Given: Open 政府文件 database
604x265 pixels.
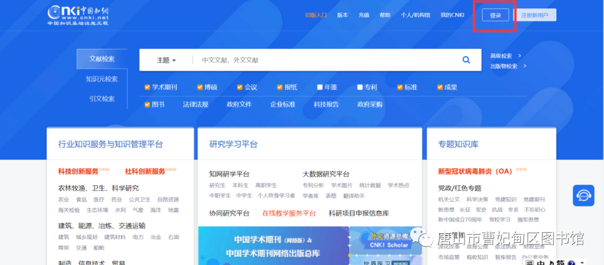Looking at the screenshot, I should 239,104.
